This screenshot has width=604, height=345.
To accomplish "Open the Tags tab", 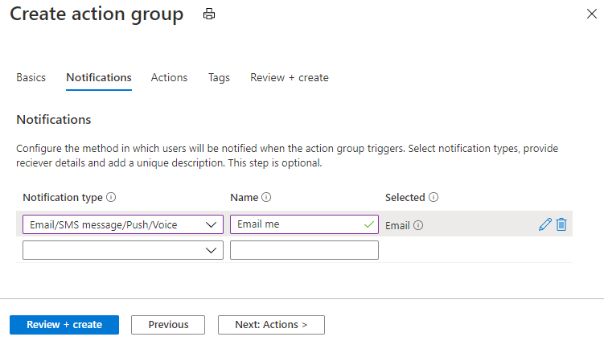I will (219, 77).
